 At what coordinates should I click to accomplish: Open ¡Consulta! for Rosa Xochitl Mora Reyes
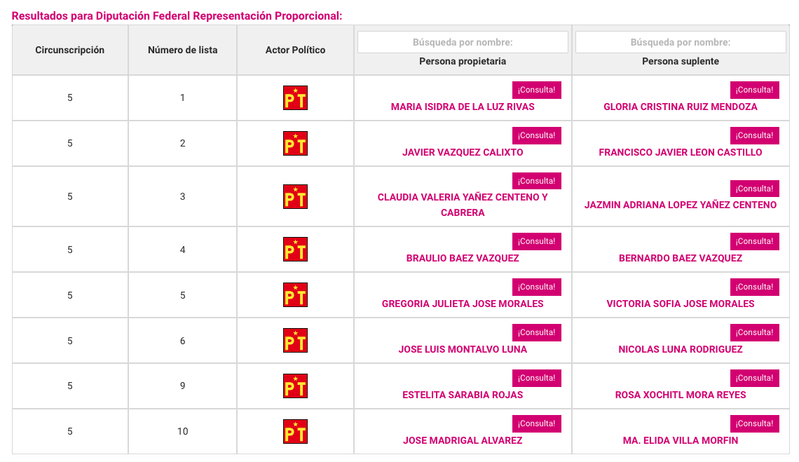pyautogui.click(x=754, y=379)
